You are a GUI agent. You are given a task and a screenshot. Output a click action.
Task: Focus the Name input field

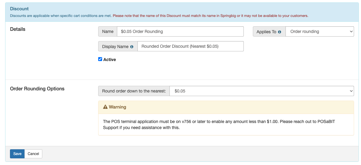coord(180,31)
